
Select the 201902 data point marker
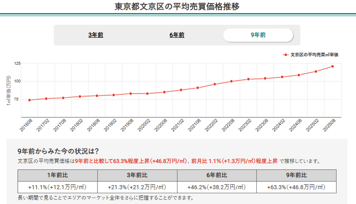point(114,95)
